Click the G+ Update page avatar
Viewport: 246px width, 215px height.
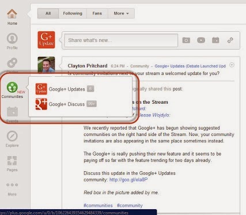click(x=46, y=40)
